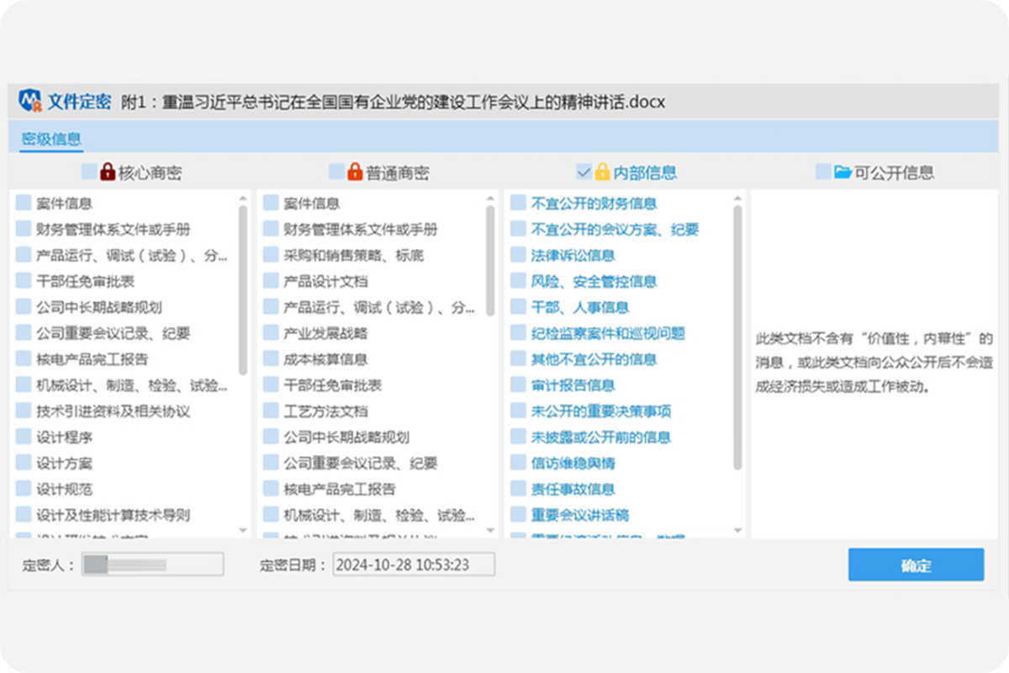
Task: Enable the 可公开信息 header checkbox
Action: click(823, 172)
